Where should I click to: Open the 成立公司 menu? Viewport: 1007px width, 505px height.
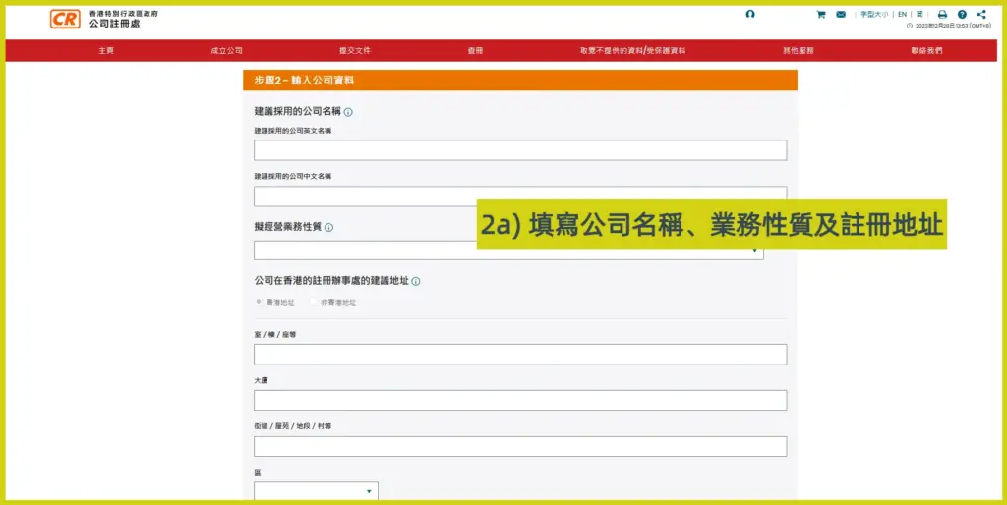[x=226, y=50]
